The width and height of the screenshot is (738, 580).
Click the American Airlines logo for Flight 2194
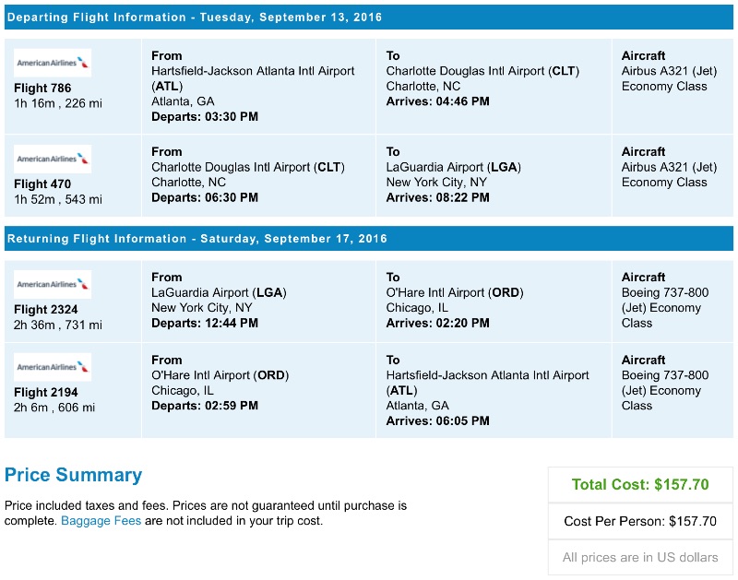click(51, 367)
